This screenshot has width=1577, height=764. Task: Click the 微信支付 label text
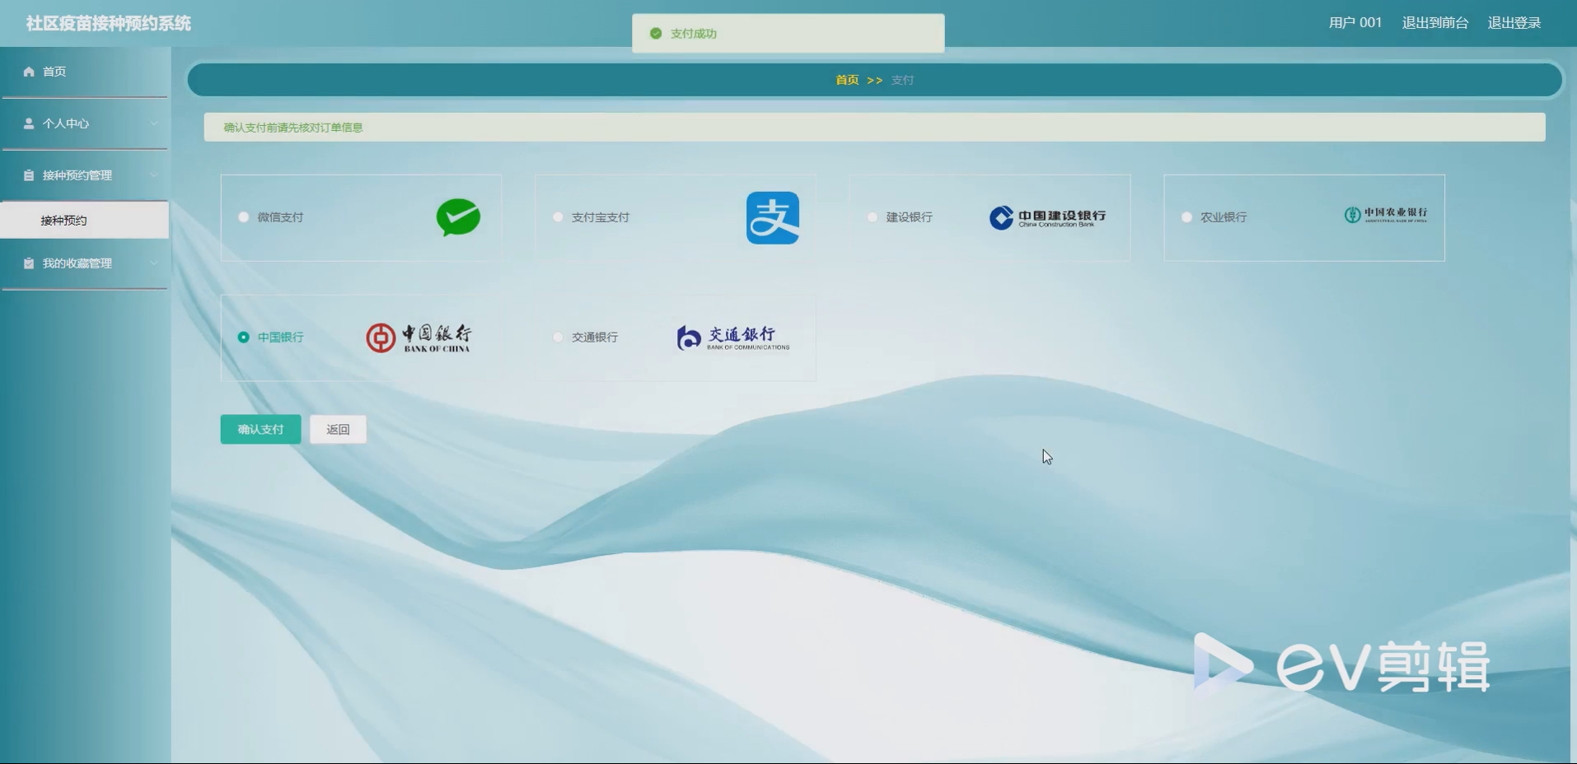[280, 217]
